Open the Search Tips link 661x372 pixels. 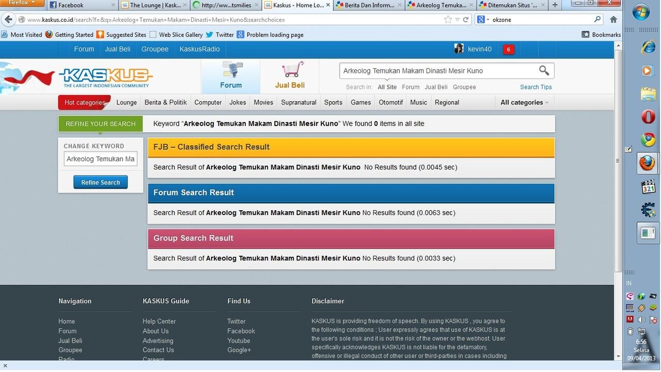(x=536, y=87)
